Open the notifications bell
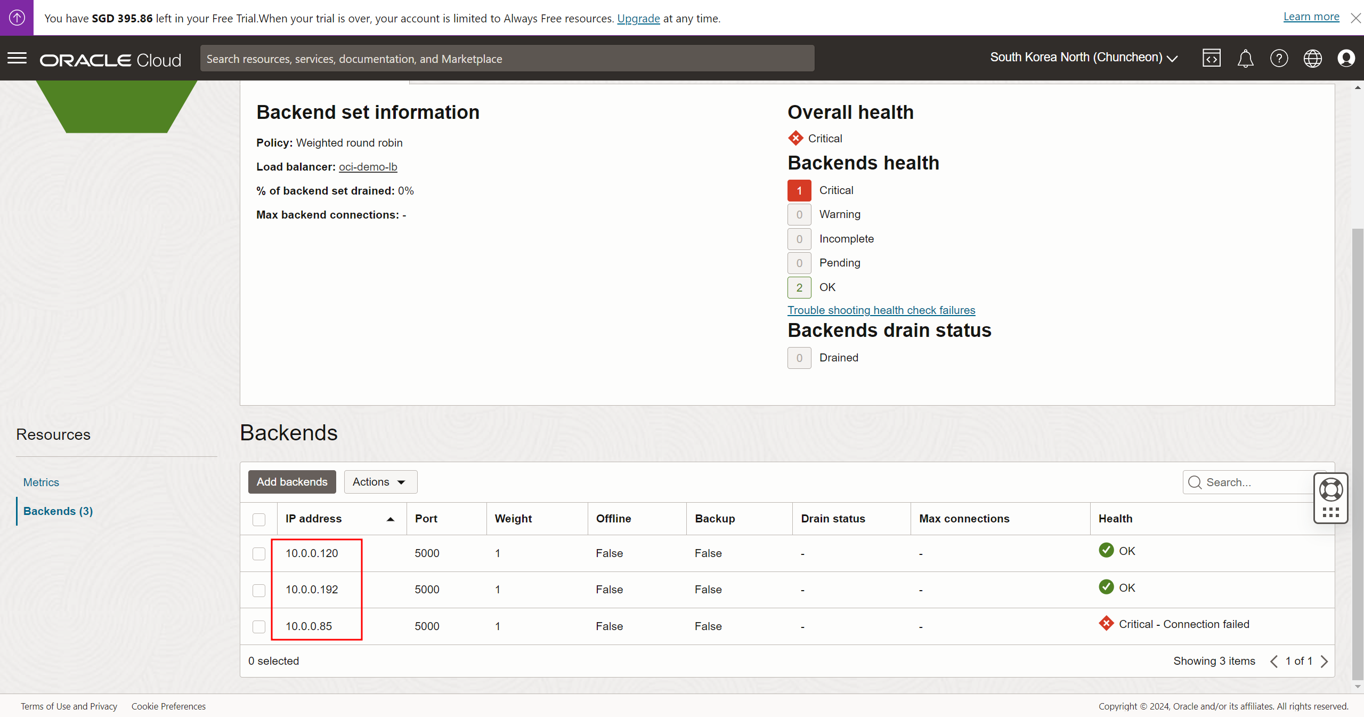This screenshot has width=1364, height=717. pyautogui.click(x=1245, y=58)
